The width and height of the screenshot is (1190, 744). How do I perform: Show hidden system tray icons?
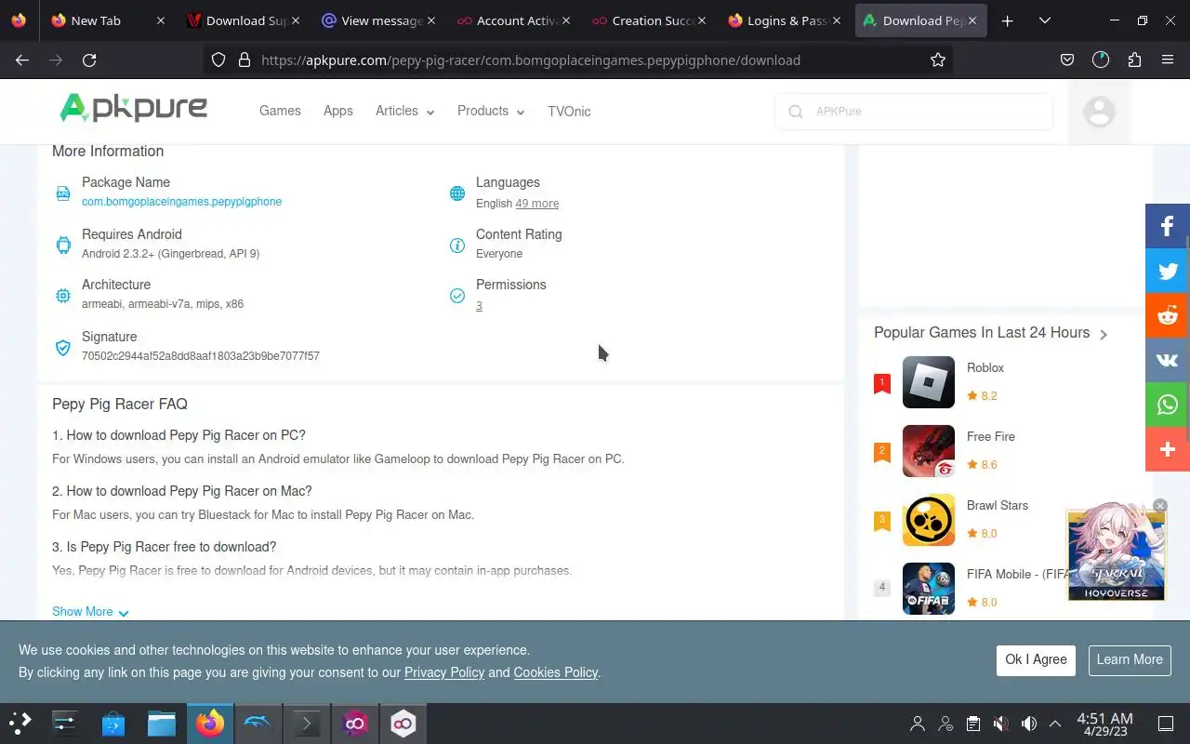point(1055,724)
